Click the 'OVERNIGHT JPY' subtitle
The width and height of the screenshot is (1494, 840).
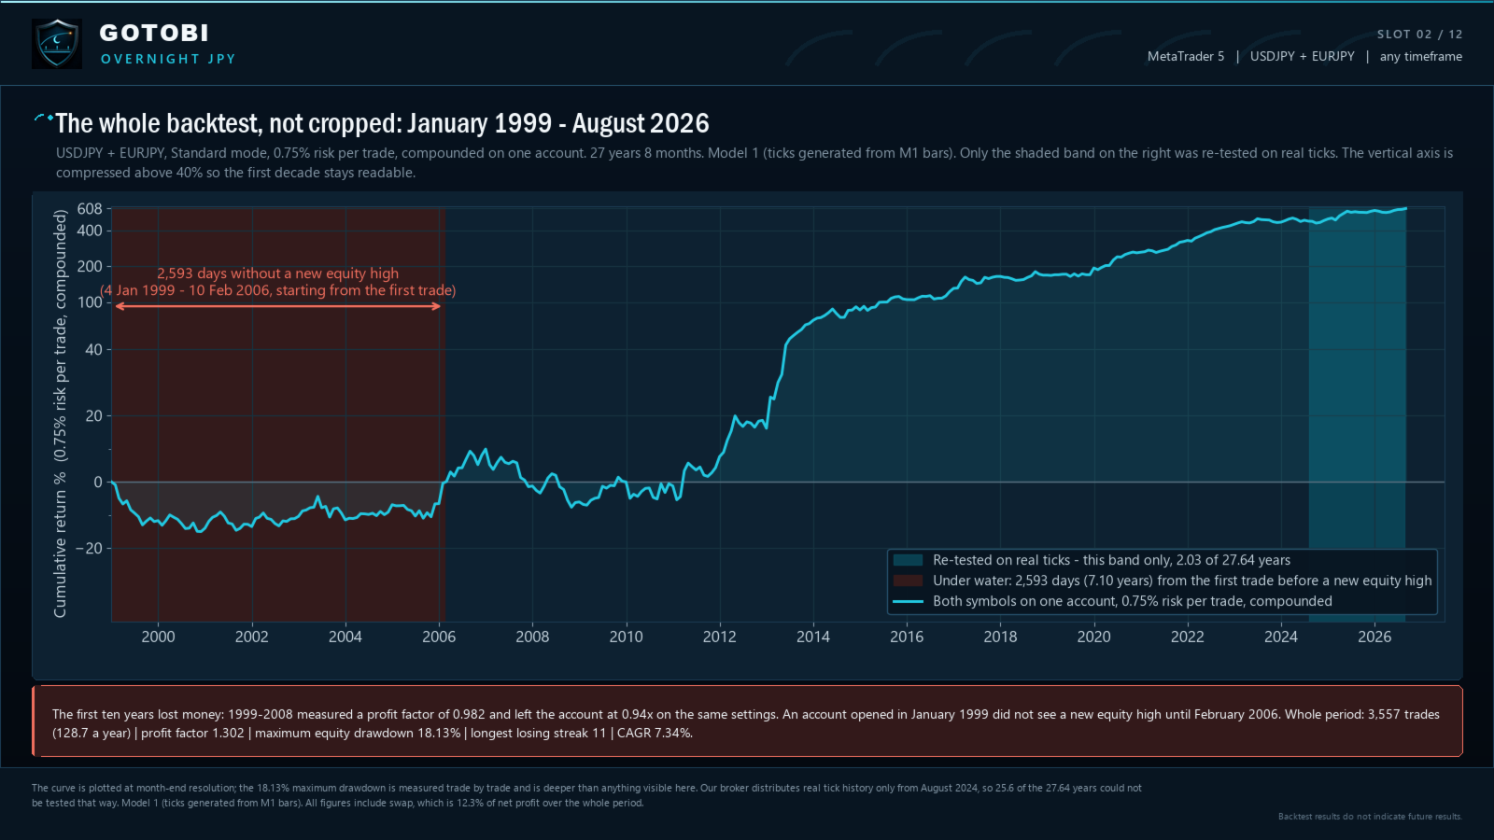click(x=168, y=59)
